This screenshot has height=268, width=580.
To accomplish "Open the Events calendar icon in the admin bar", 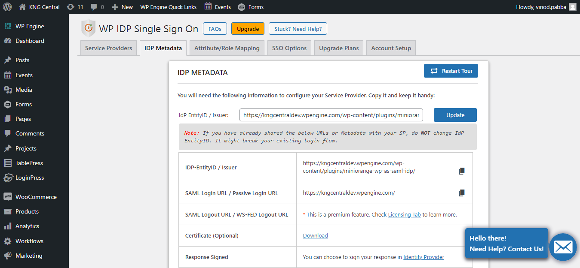I will 208,6.
